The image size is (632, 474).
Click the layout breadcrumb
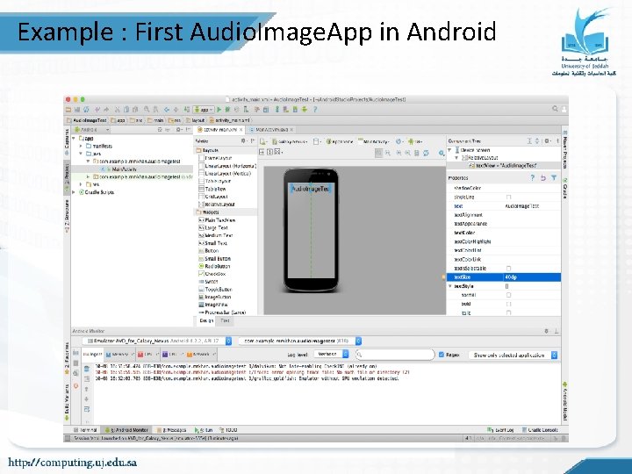tap(196, 120)
